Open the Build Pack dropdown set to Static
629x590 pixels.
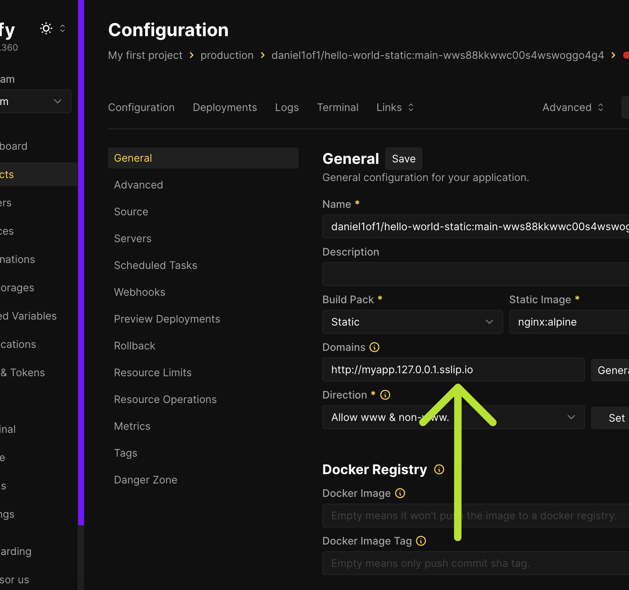(x=412, y=322)
